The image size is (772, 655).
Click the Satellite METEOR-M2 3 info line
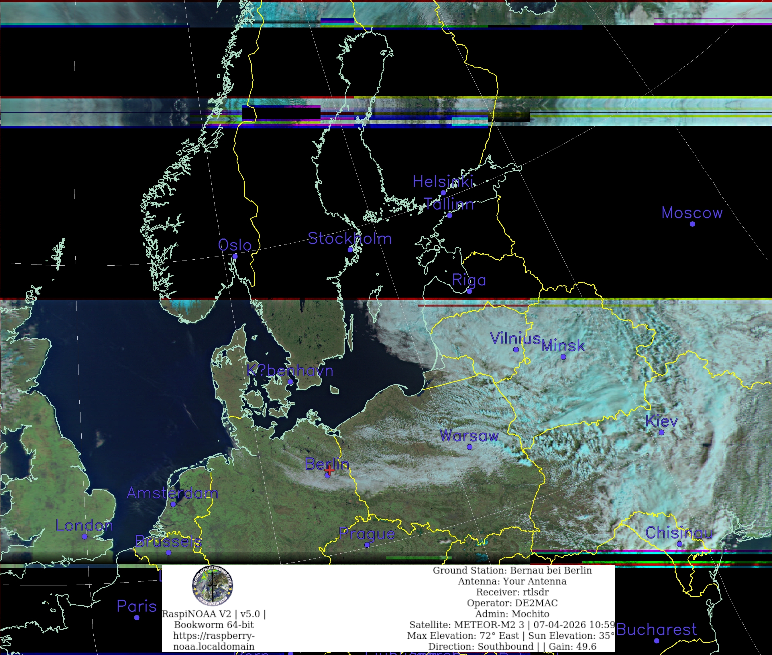tap(512, 625)
